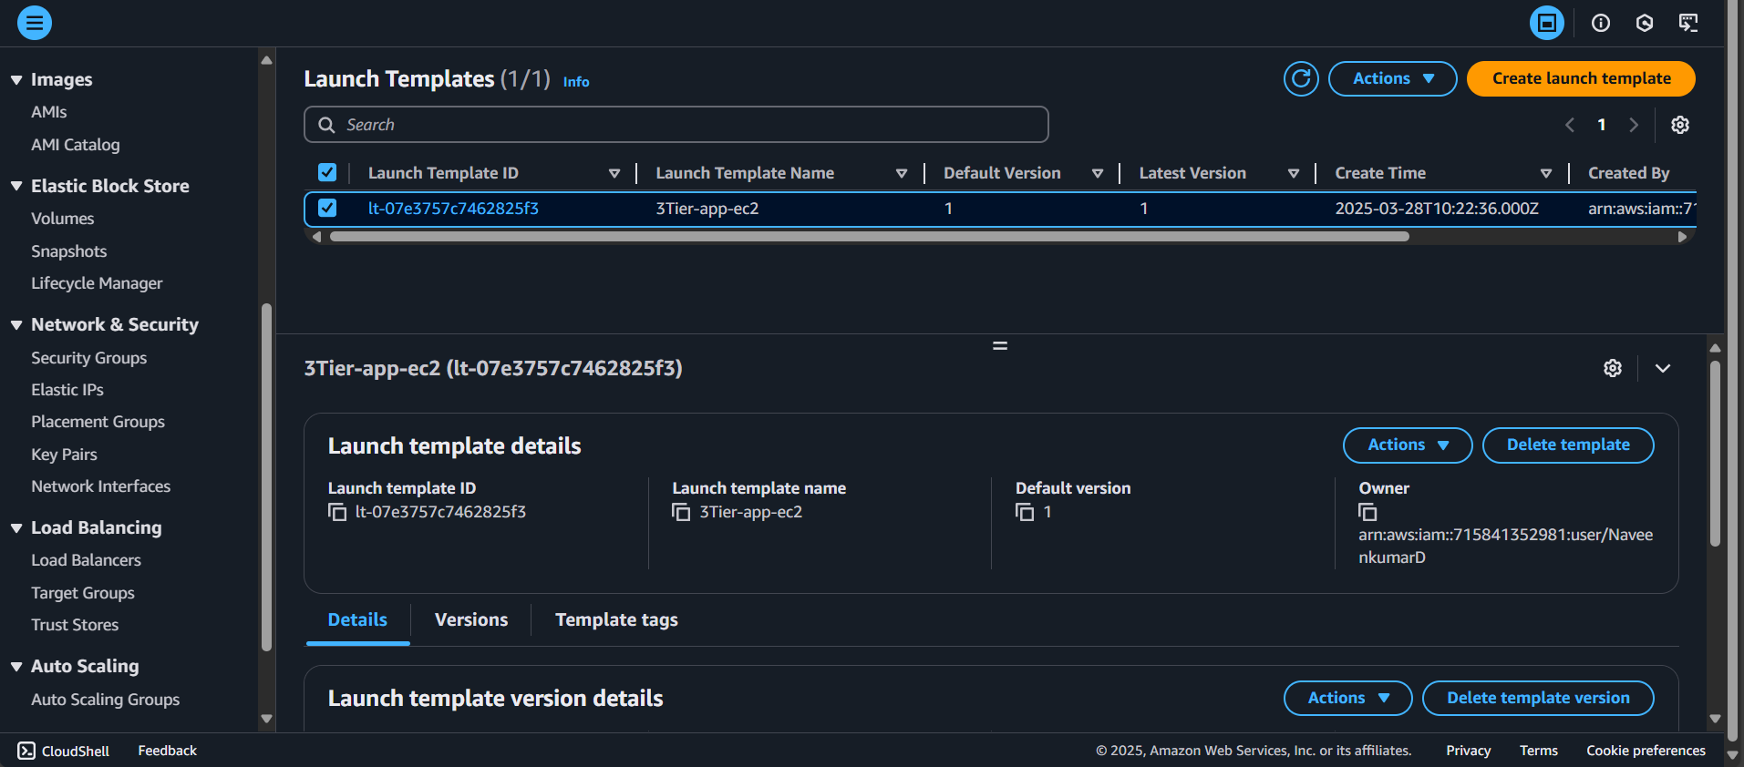Sort by Launch Template ID column
This screenshot has height=767, width=1744.
pos(614,173)
